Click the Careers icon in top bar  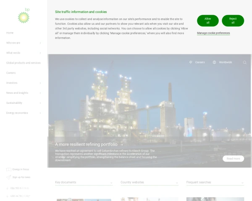click(191, 62)
